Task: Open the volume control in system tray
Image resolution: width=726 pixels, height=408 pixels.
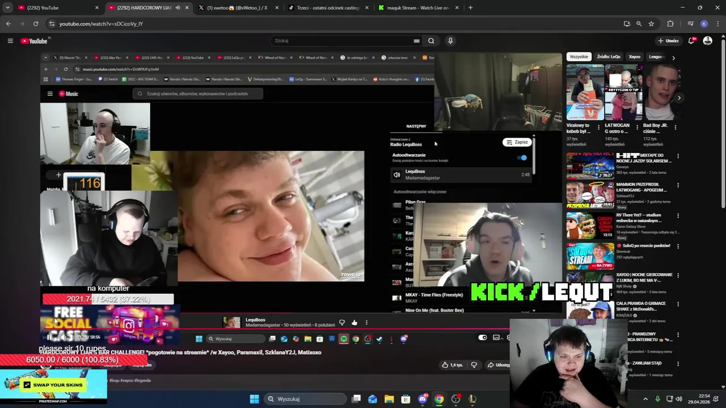Action: 679,399
